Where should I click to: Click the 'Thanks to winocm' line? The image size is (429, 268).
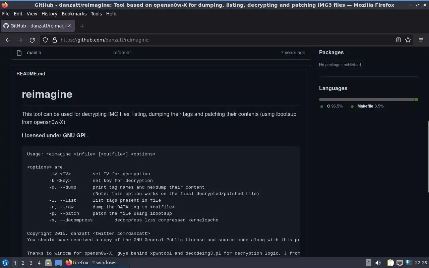(x=164, y=253)
